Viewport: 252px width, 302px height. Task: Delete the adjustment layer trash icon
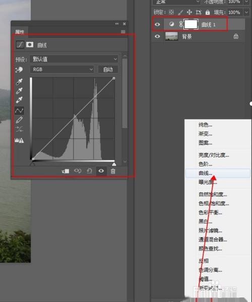pos(113,171)
